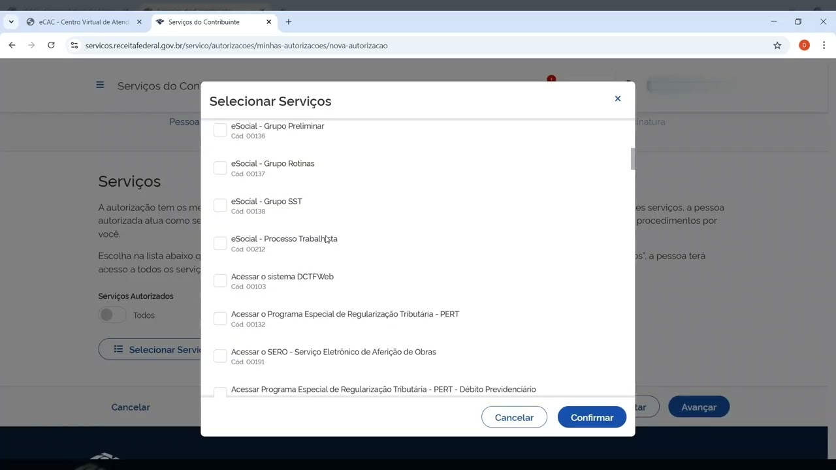Check eSocial - Grupo Rotinas box
The image size is (836, 470).
click(x=220, y=168)
